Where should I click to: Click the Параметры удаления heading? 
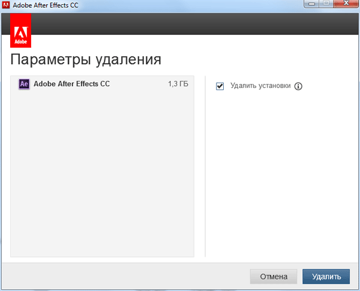coord(86,60)
